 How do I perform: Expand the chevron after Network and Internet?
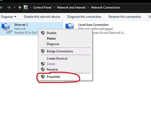88,8
